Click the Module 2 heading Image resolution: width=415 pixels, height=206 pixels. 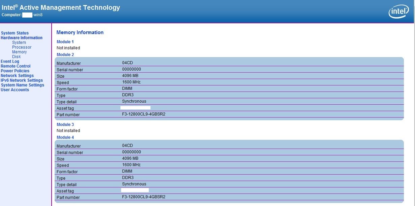[65, 55]
